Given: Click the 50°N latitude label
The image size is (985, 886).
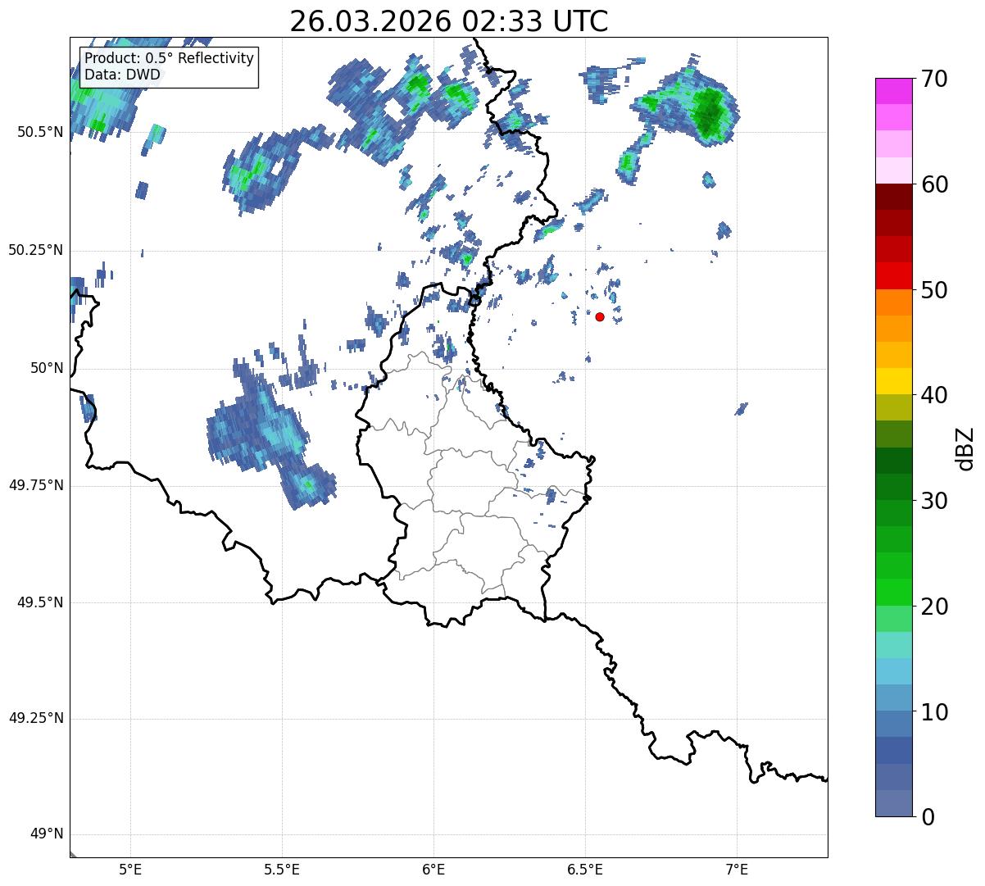Looking at the screenshot, I should click(x=46, y=368).
